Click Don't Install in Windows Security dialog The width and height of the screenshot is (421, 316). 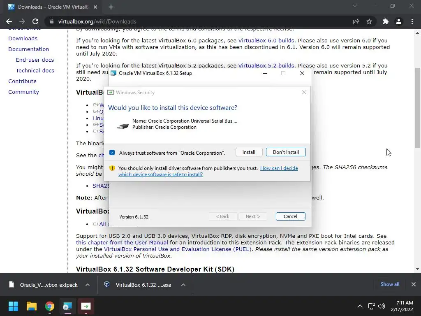[x=286, y=152]
